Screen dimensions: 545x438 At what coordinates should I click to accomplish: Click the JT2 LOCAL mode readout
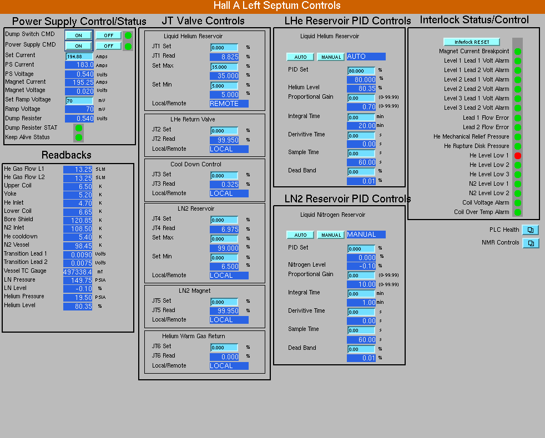(x=229, y=149)
